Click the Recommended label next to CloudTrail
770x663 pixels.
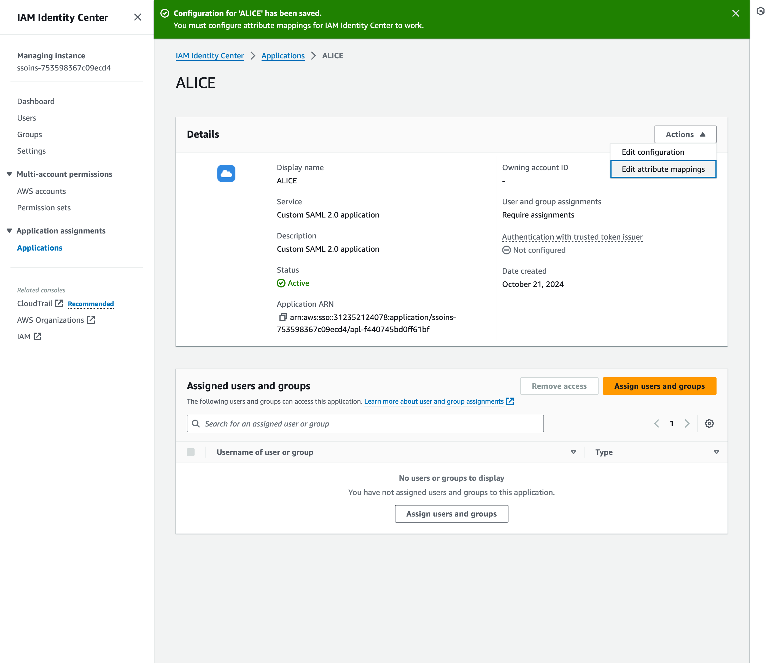pyautogui.click(x=91, y=304)
